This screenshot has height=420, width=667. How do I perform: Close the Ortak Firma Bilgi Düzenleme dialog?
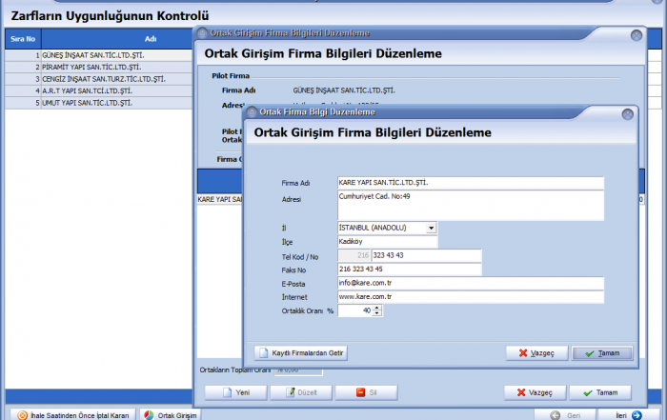[626, 112]
